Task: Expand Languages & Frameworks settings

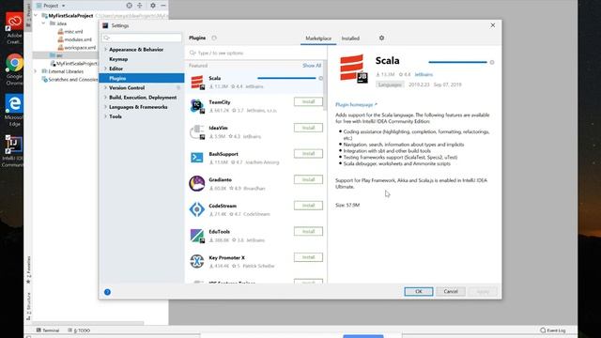Action: point(106,107)
